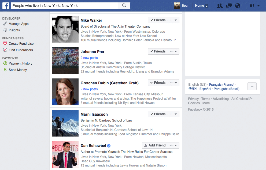Open Advertising footer link

220,99
